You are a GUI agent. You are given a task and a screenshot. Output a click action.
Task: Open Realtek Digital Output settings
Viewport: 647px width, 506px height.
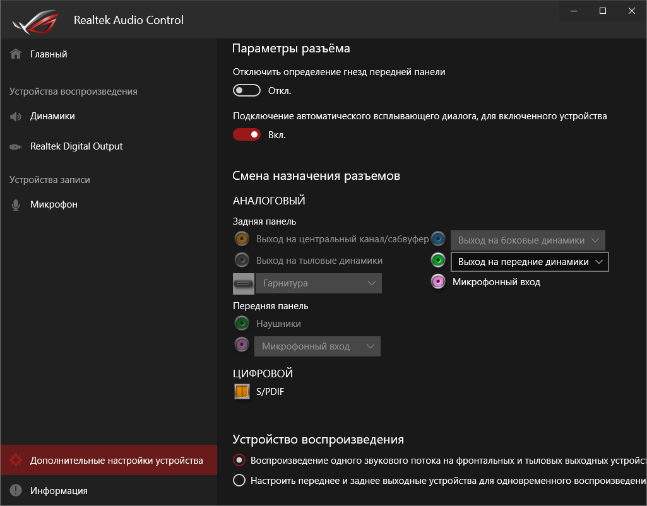pyautogui.click(x=76, y=146)
